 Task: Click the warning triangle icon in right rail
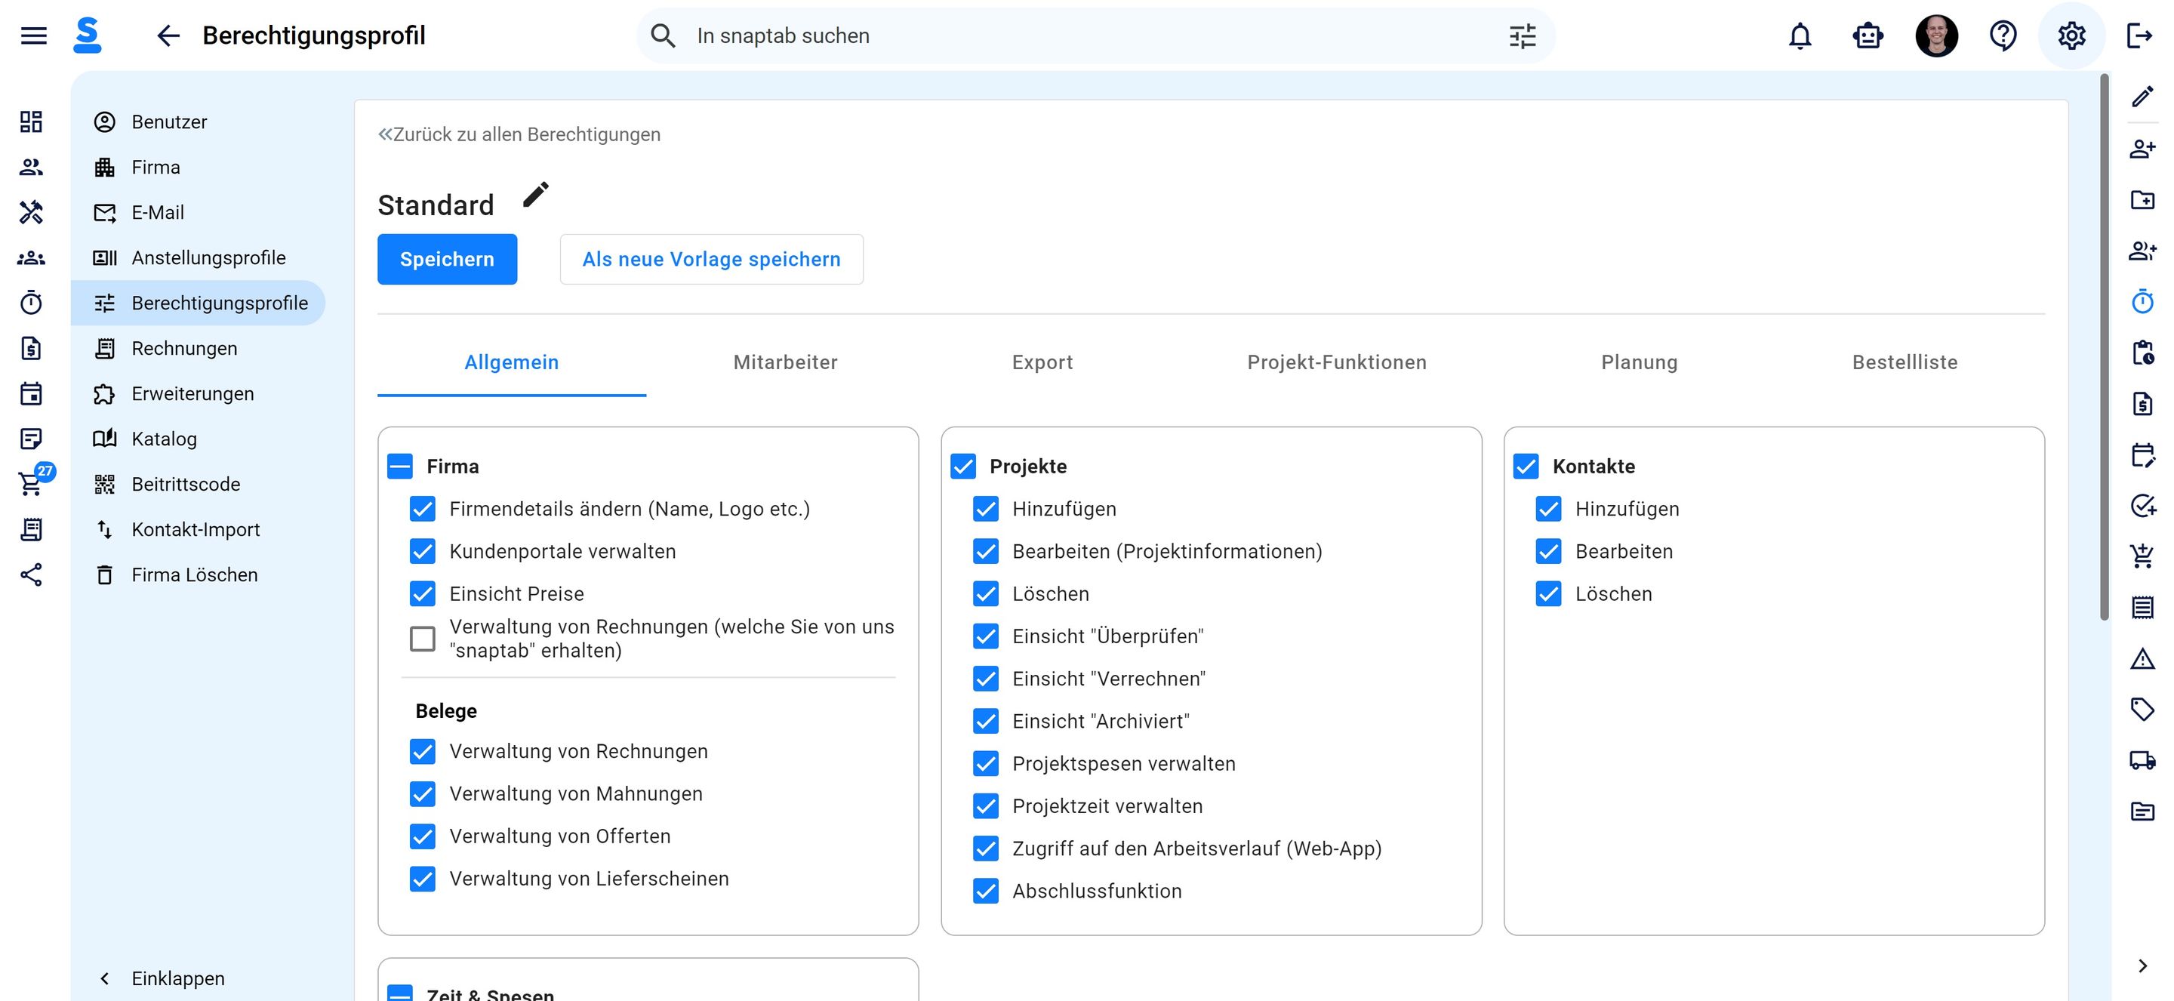pos(2142,658)
